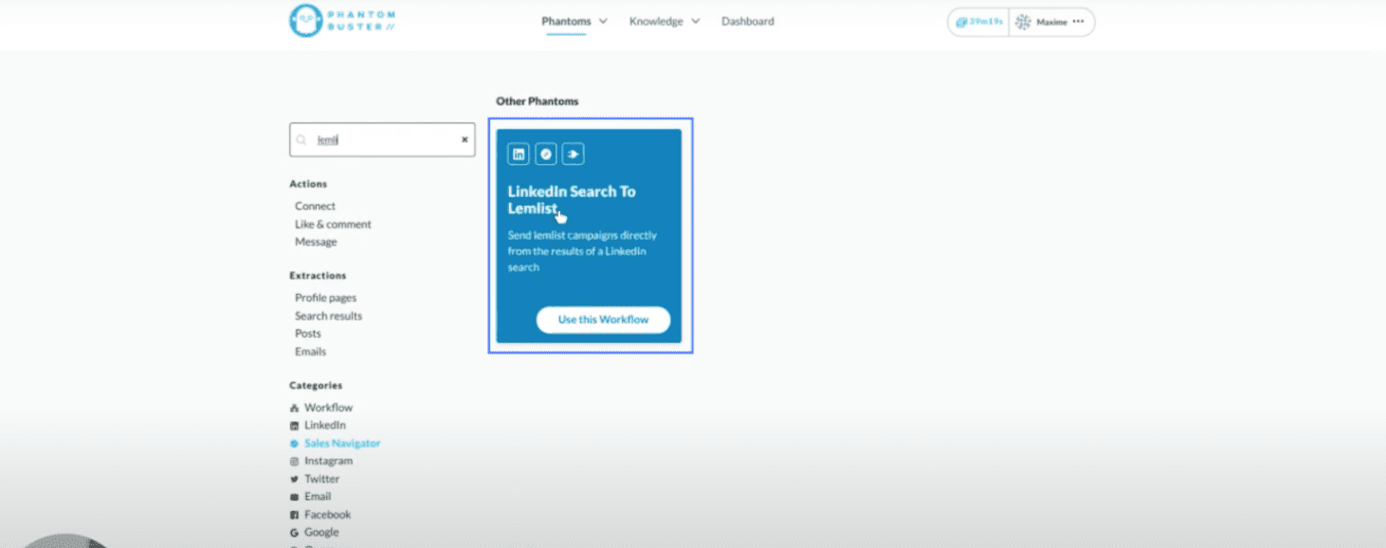1386x548 pixels.
Task: Click the Categories sidebar heading
Action: click(316, 386)
